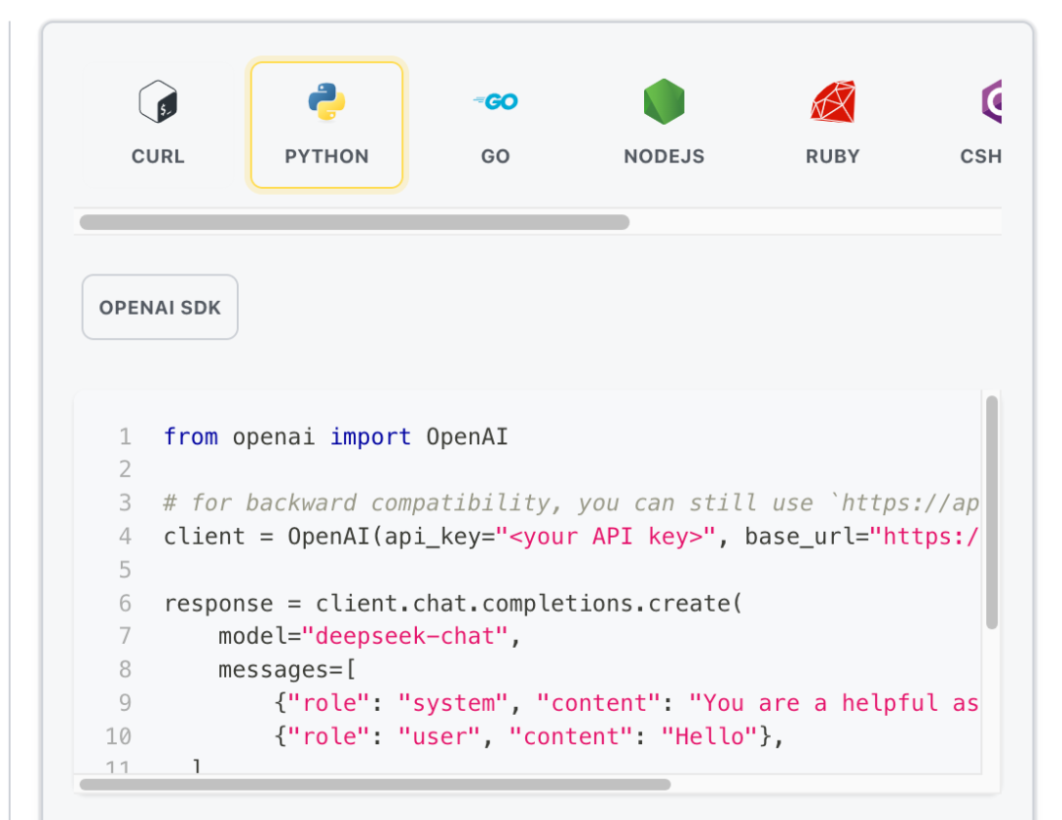Click the "<your API key>" placeholder string
This screenshot has width=1062, height=820.
pyautogui.click(x=605, y=536)
